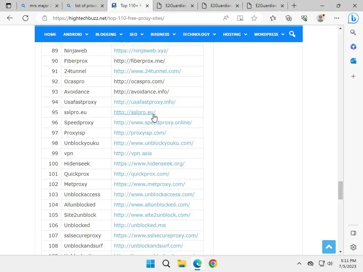Open the clock and date panel
363x272 pixels.
click(x=347, y=263)
